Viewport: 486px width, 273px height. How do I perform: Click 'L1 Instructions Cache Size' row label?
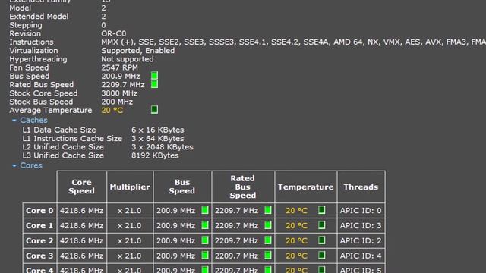[72, 138]
